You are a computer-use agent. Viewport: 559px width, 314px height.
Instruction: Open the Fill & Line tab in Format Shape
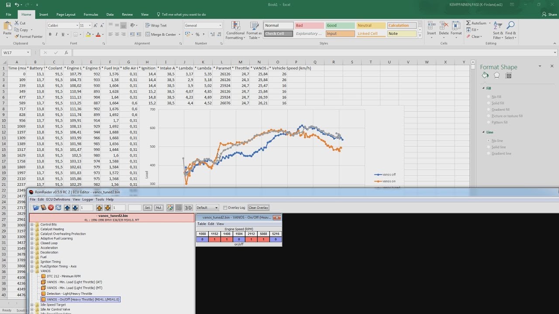tap(485, 75)
